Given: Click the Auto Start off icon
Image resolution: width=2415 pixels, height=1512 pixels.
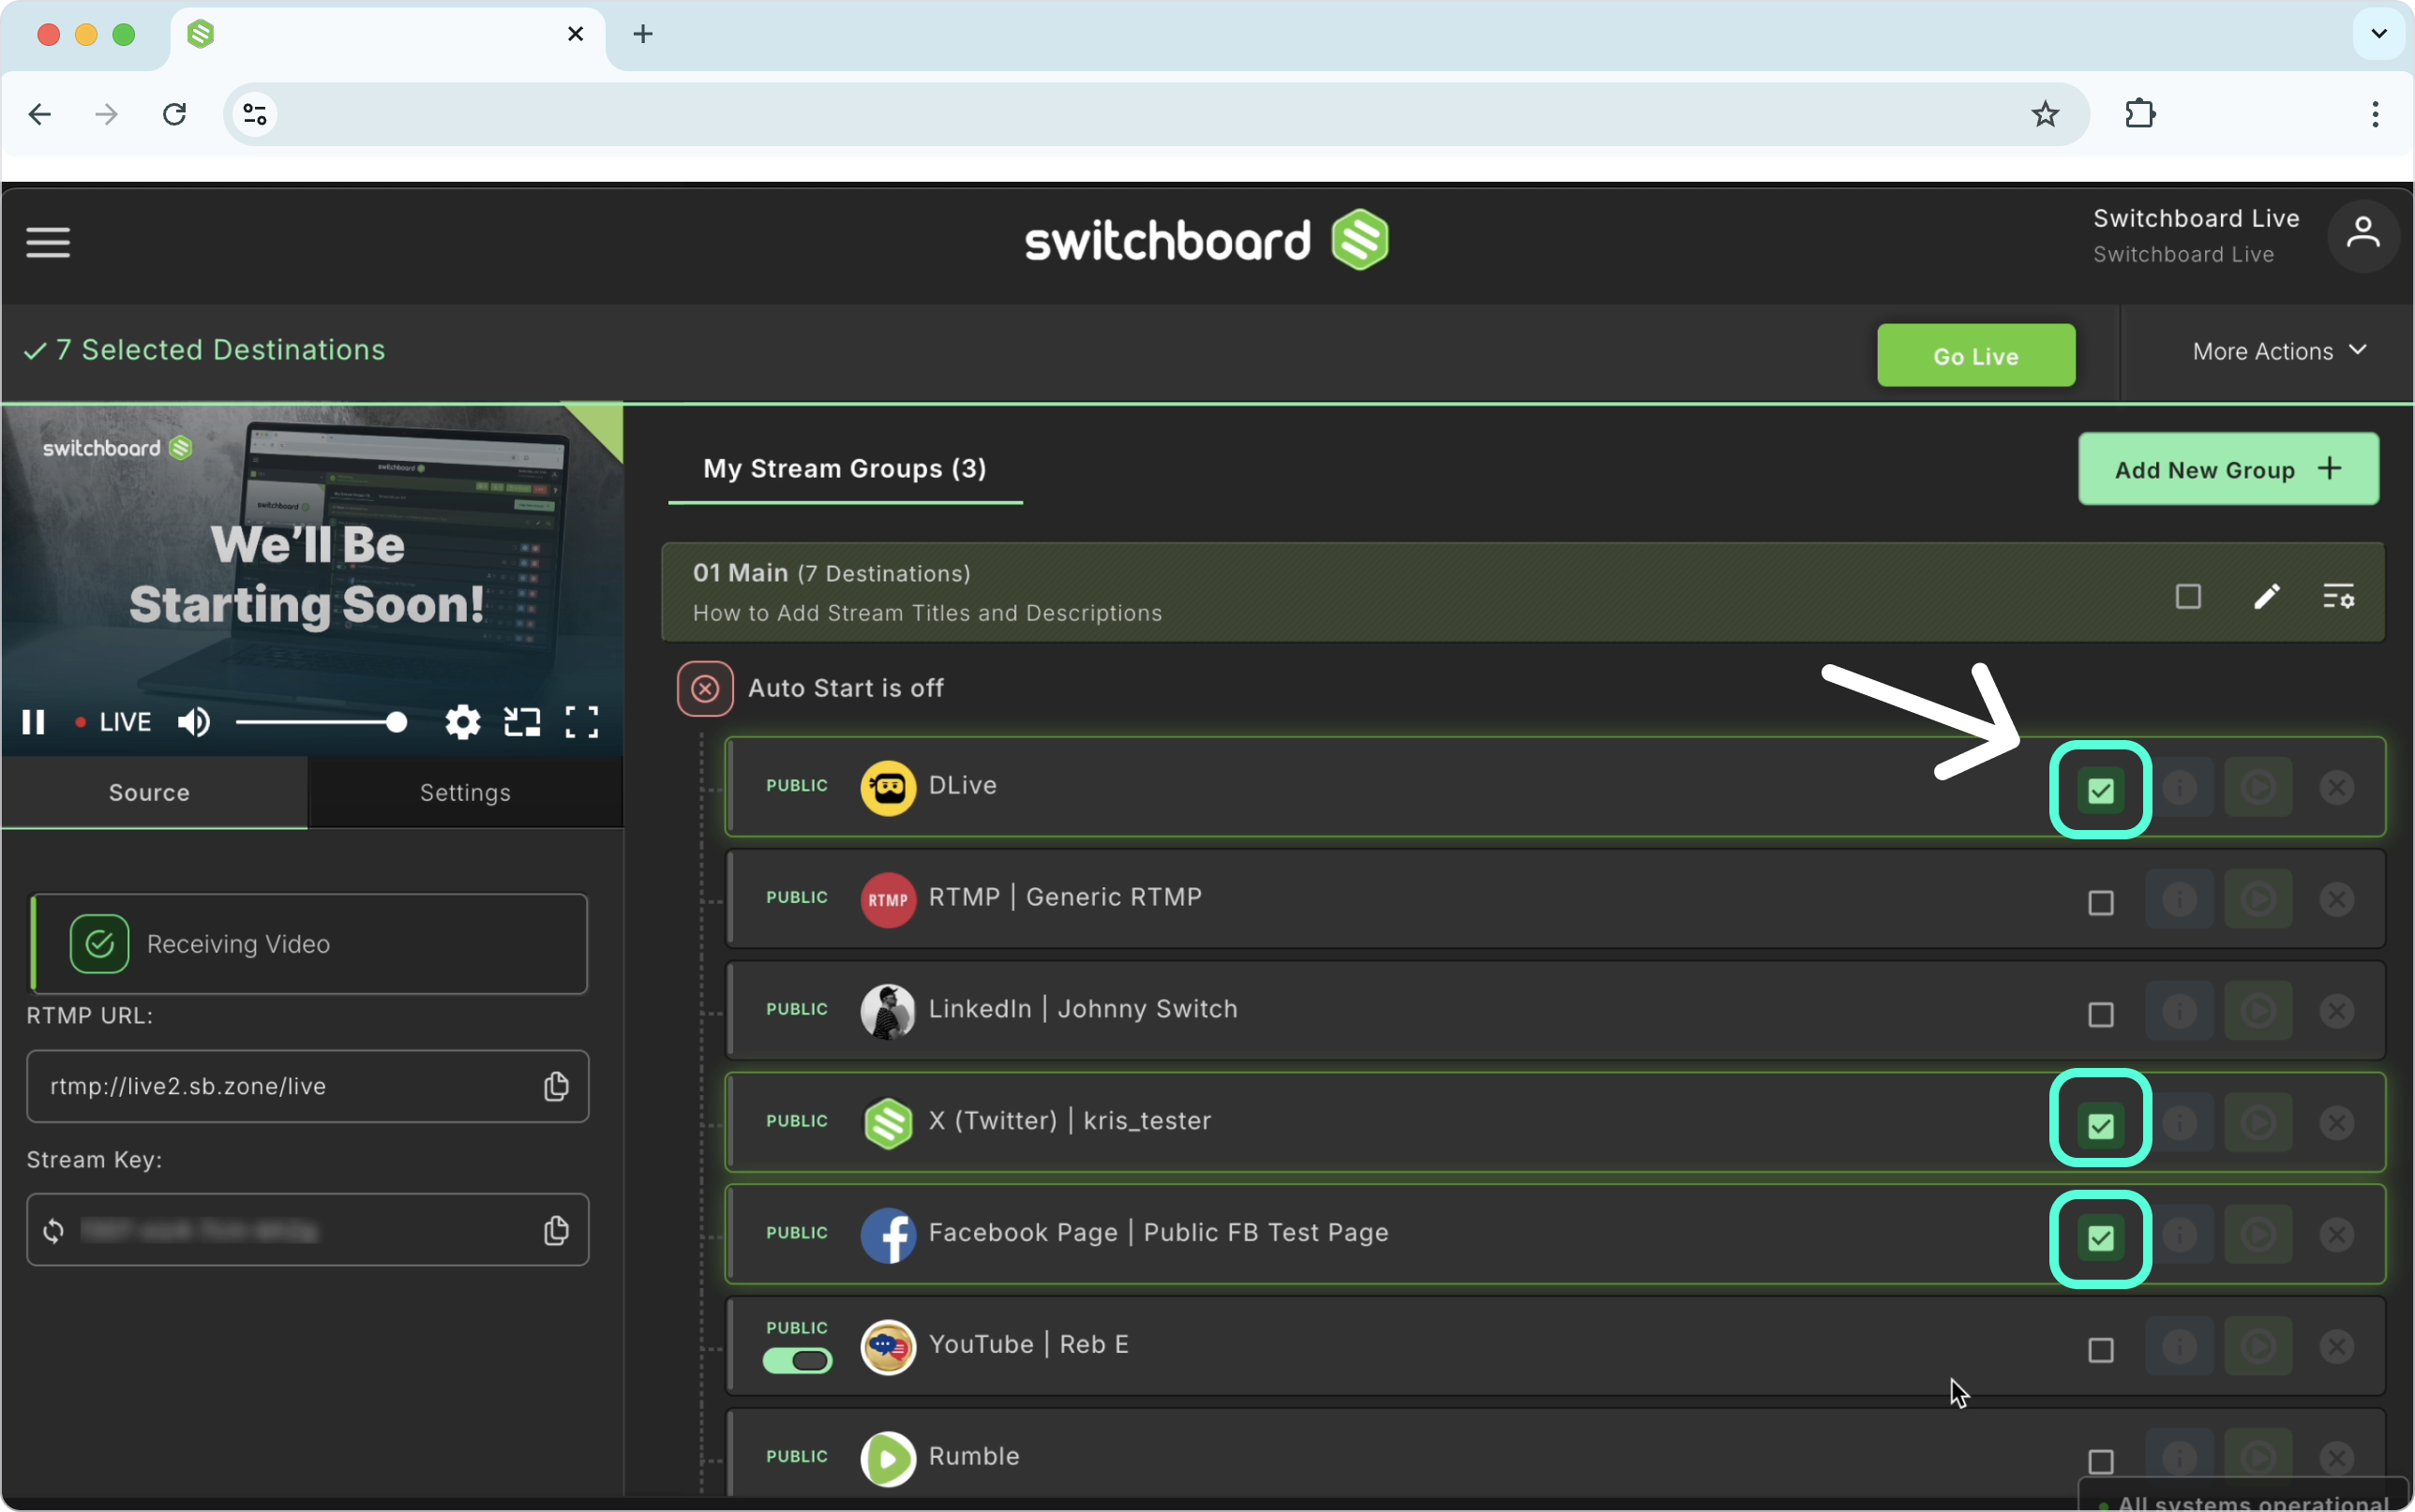Looking at the screenshot, I should 705,689.
